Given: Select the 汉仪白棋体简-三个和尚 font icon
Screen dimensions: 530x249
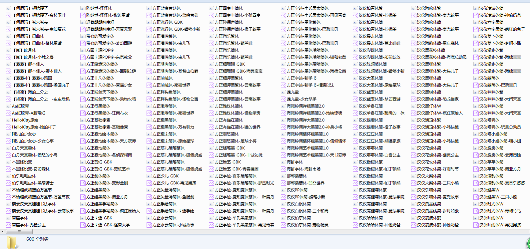Looking at the screenshot, I should coord(283,211).
